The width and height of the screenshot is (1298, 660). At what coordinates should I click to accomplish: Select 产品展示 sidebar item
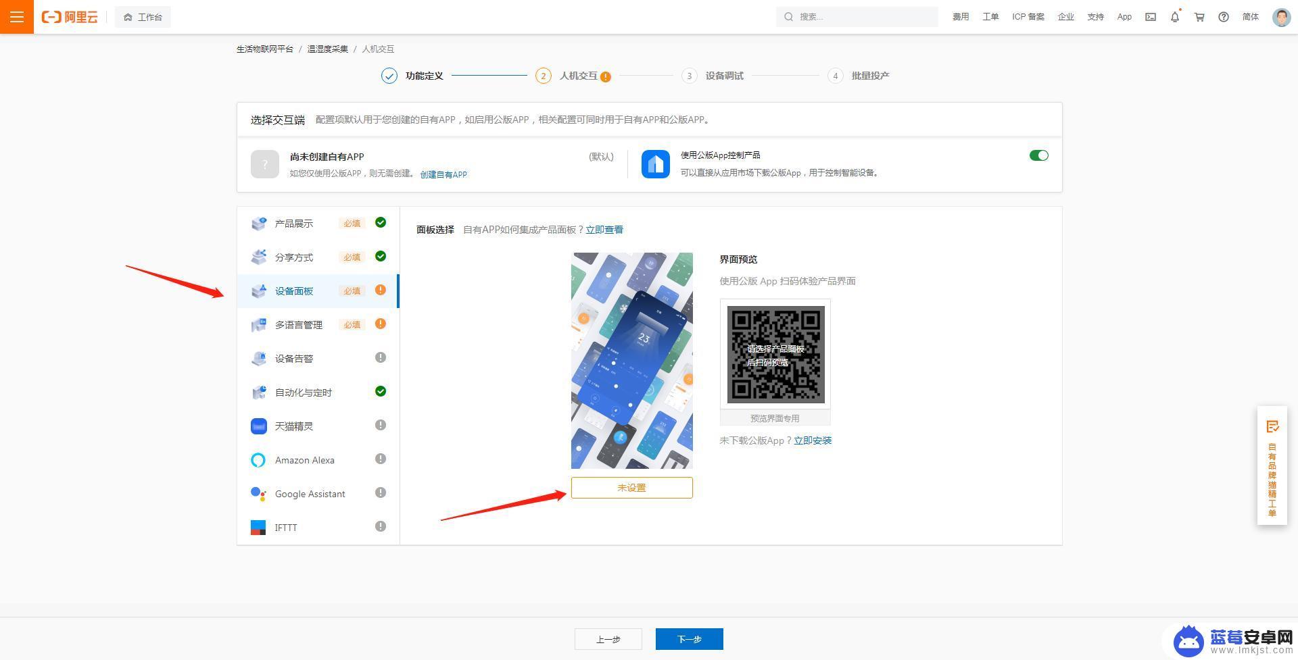[x=318, y=224]
